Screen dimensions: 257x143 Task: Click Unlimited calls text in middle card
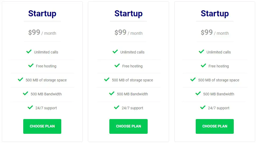point(132,52)
